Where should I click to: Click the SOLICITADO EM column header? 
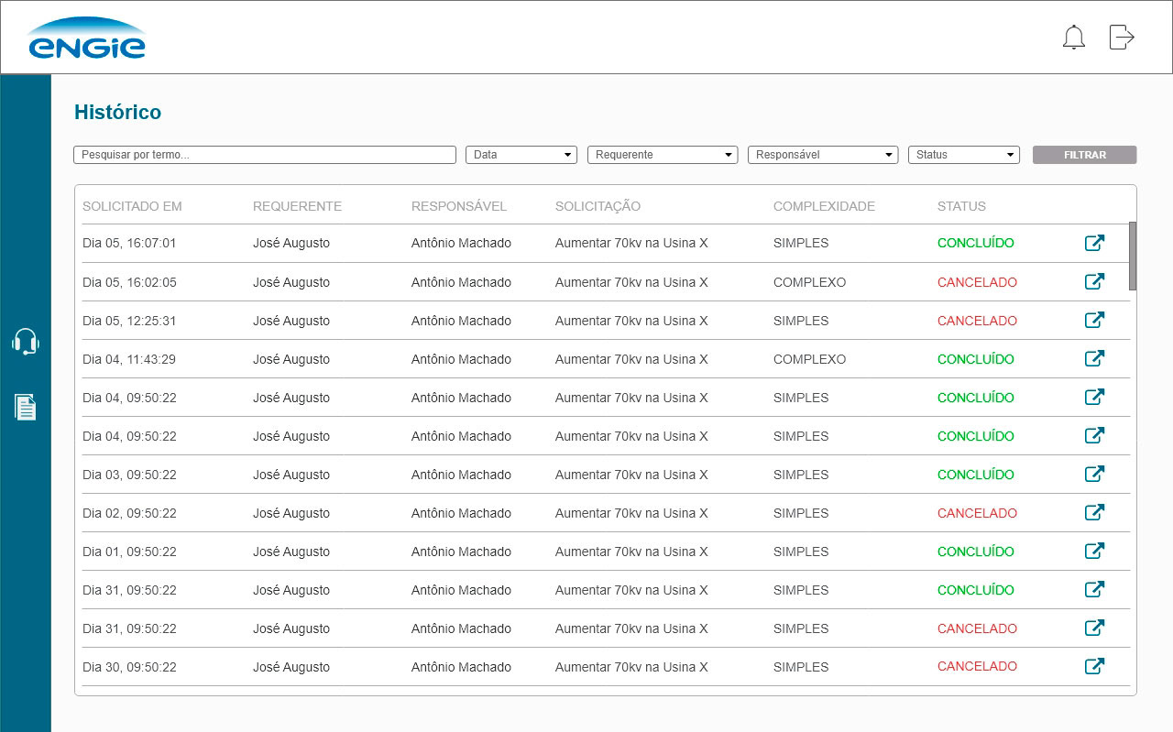tap(132, 206)
